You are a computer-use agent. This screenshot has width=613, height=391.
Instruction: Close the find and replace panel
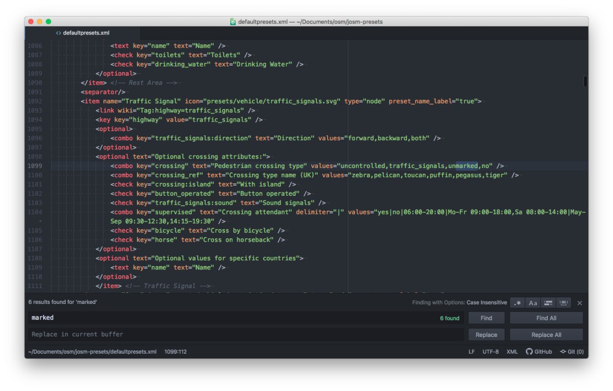pos(579,303)
